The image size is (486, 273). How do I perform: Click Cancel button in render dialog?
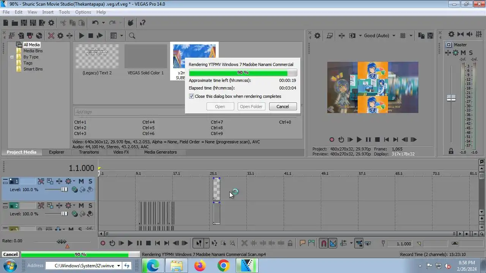(283, 107)
